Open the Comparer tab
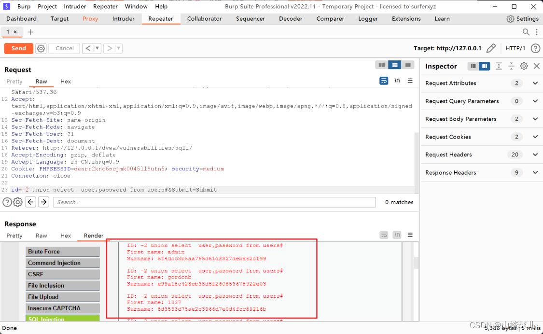This screenshot has height=334, width=543. [x=330, y=19]
